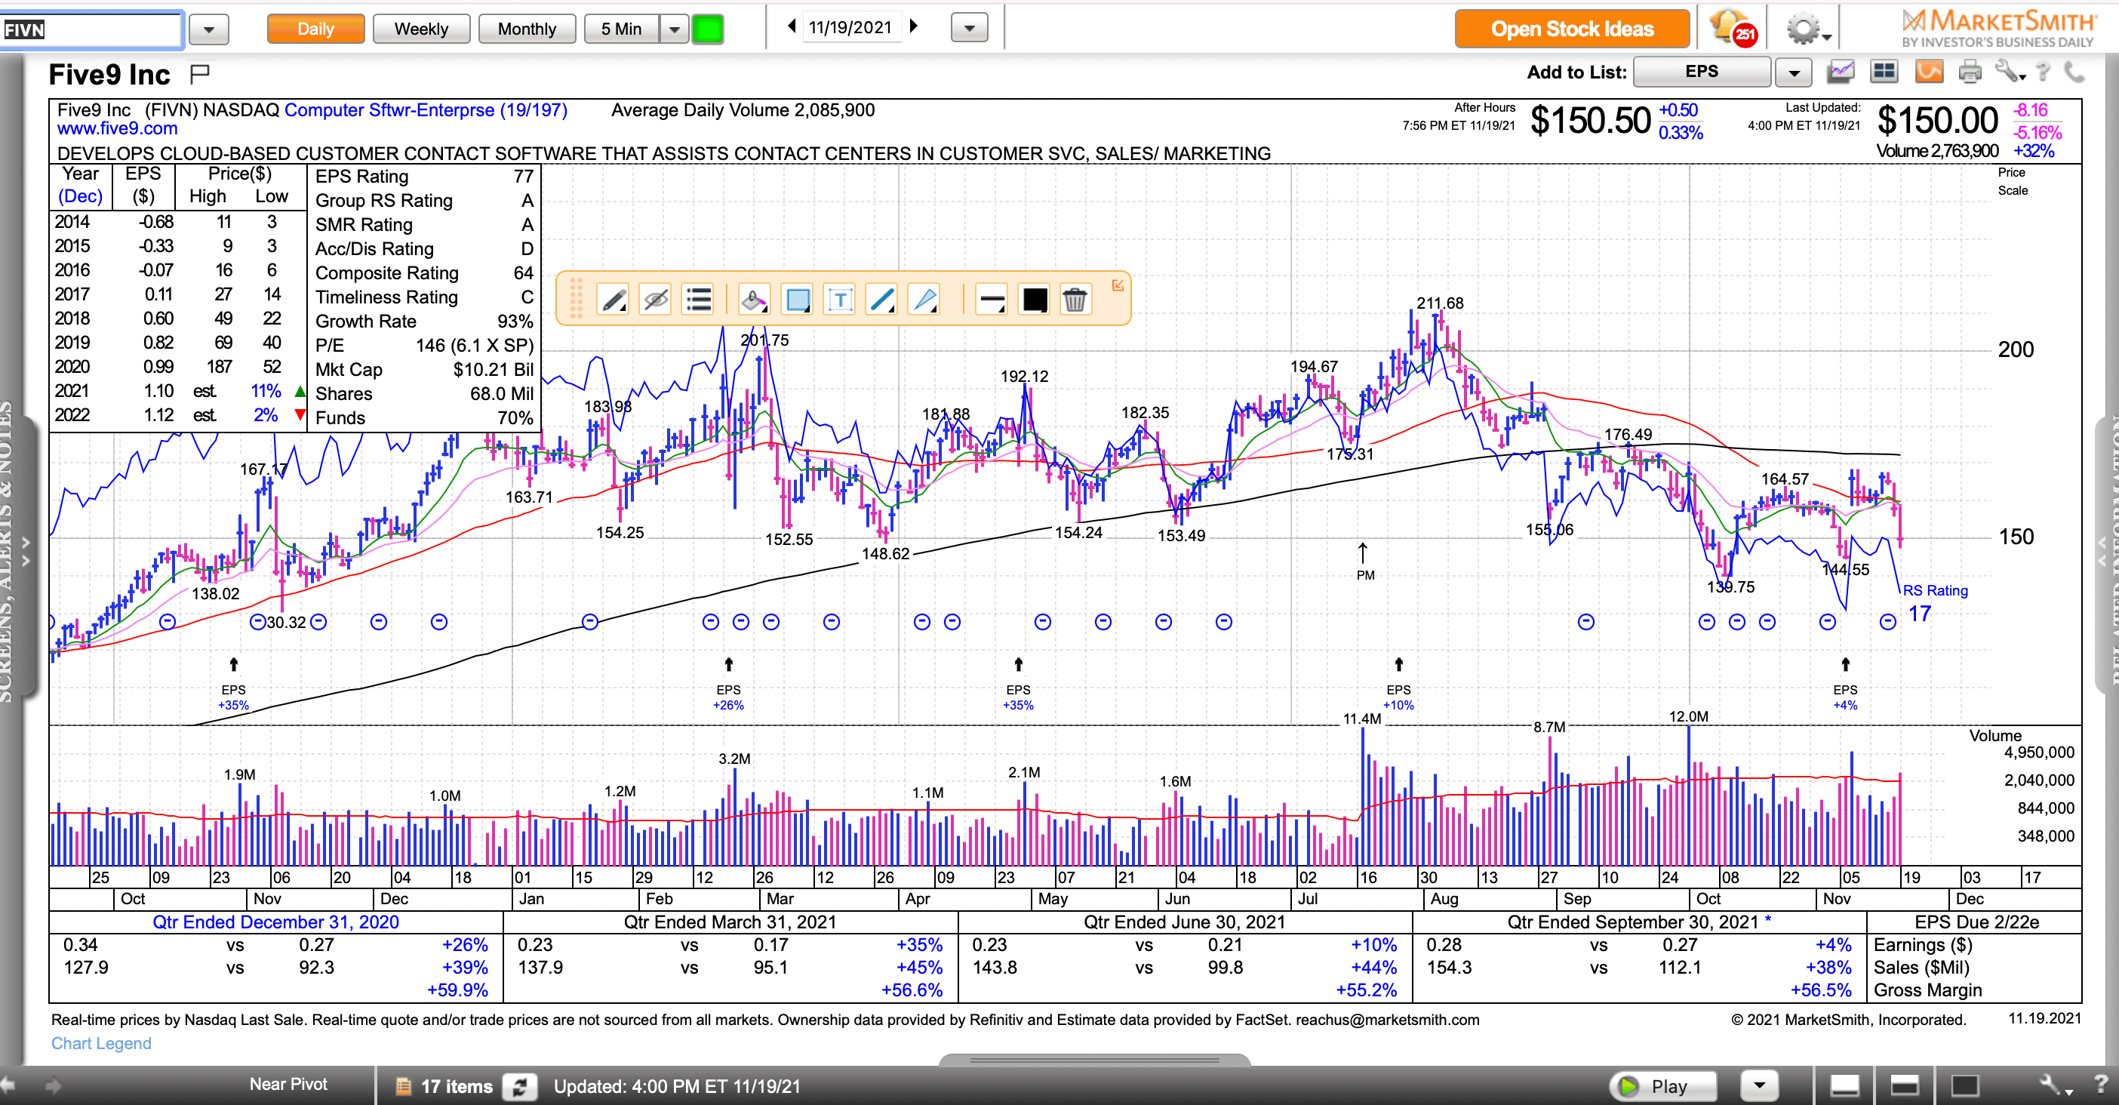Switch to the half-height panel layout
The image size is (2119, 1105).
coord(1904,1086)
